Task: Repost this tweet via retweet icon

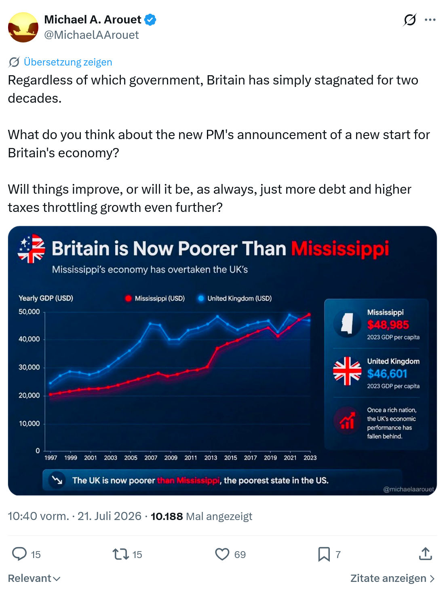Action: pyautogui.click(x=120, y=554)
